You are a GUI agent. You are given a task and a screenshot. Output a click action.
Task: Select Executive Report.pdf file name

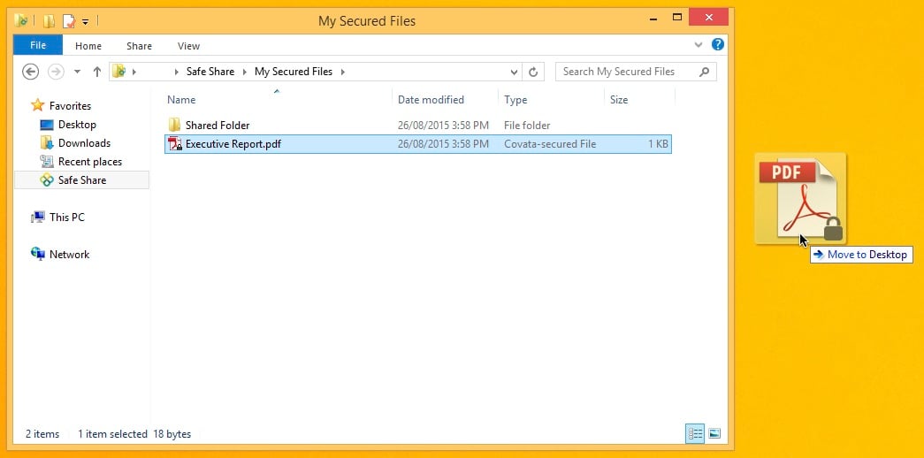pyautogui.click(x=233, y=144)
